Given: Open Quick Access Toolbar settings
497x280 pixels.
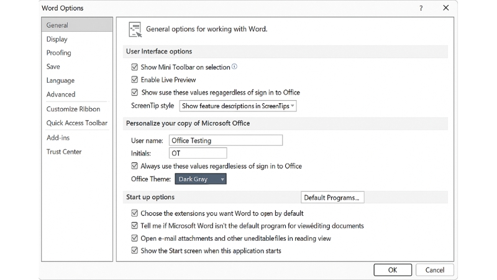Looking at the screenshot, I should 77,123.
